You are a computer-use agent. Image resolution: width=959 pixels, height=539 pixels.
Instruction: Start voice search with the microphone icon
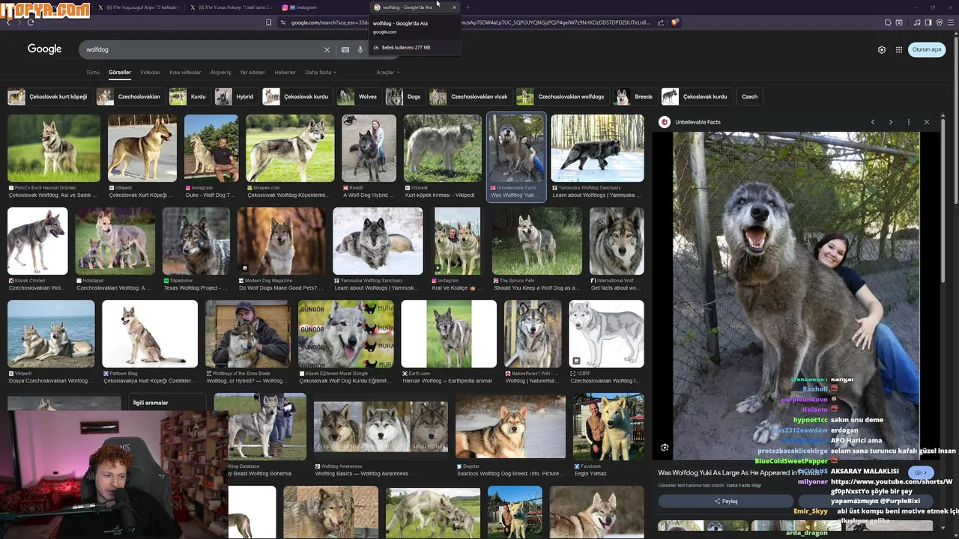360,49
